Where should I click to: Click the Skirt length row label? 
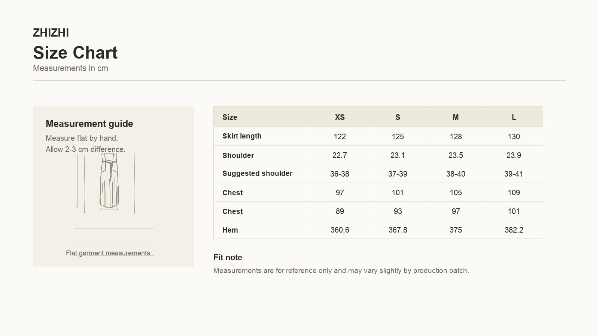pos(242,136)
